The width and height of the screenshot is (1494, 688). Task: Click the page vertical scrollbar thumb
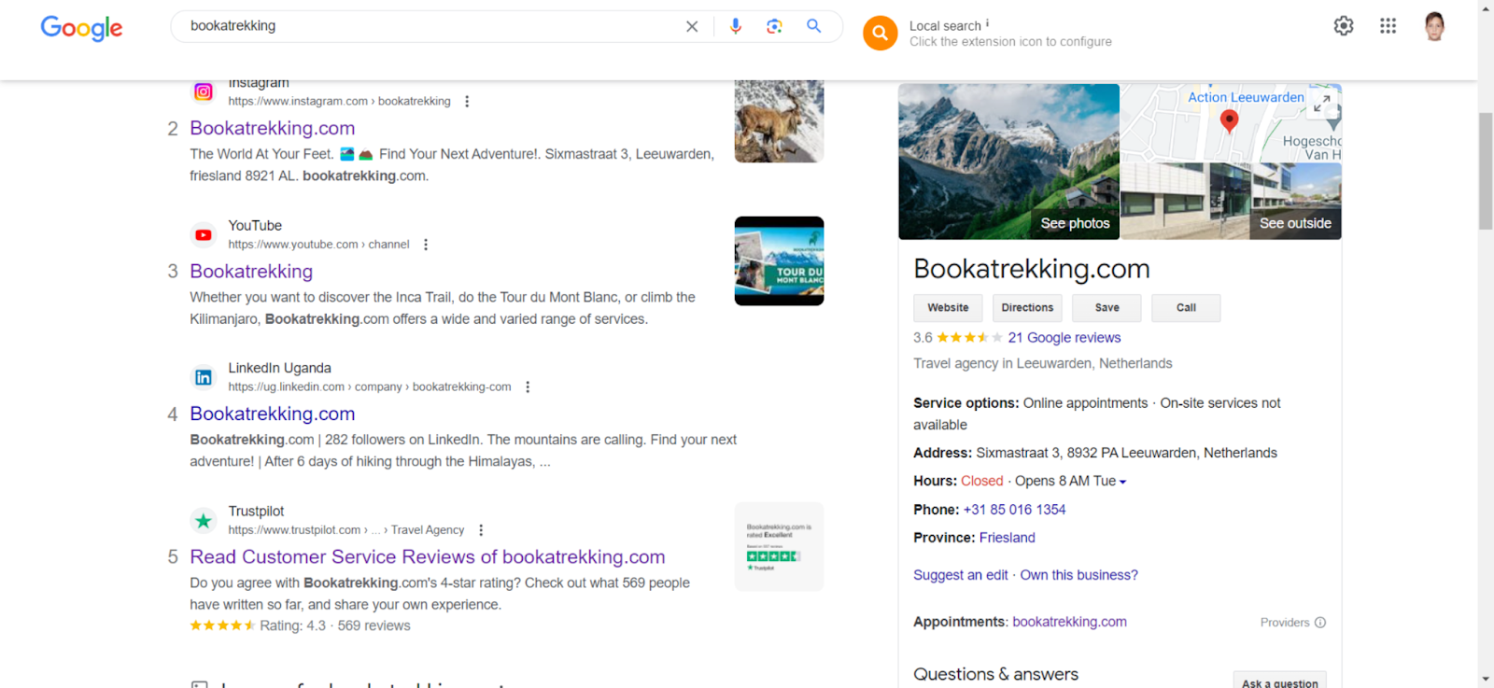1486,171
